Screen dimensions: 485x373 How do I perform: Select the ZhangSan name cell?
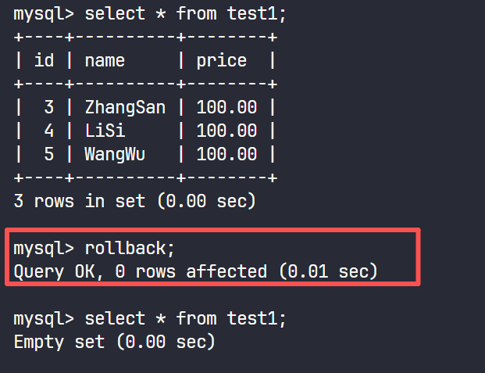pos(125,107)
